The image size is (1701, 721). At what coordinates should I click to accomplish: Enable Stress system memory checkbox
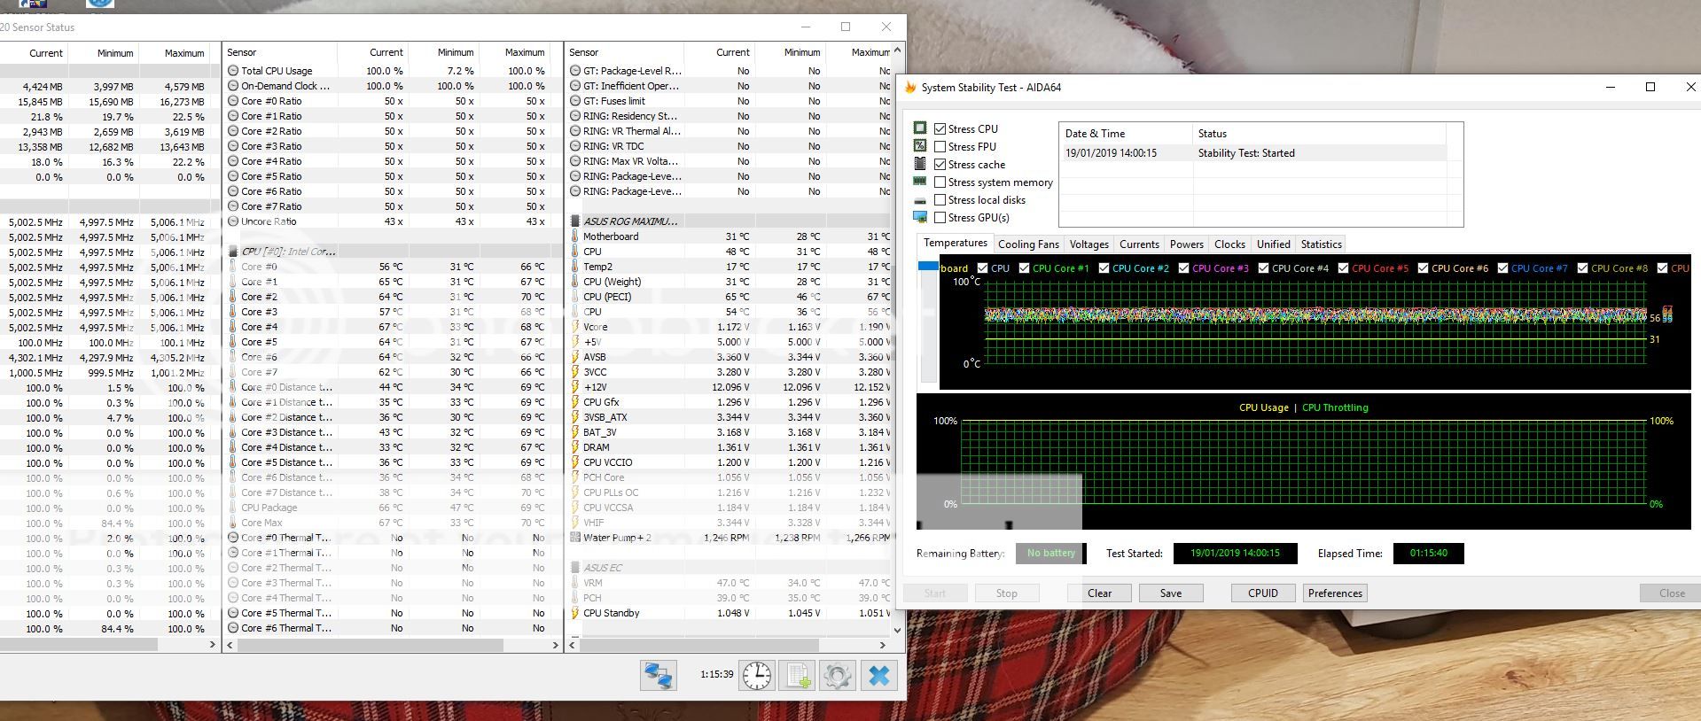pos(940,182)
